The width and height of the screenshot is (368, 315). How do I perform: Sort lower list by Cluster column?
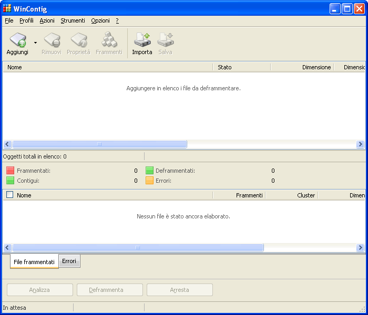tap(292, 195)
